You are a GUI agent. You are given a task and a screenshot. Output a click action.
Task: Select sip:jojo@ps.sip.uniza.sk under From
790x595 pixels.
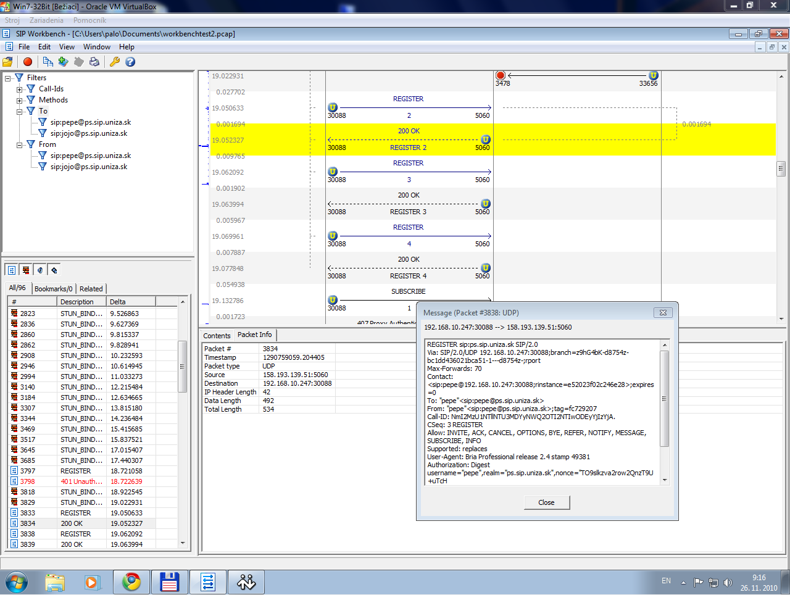click(89, 167)
